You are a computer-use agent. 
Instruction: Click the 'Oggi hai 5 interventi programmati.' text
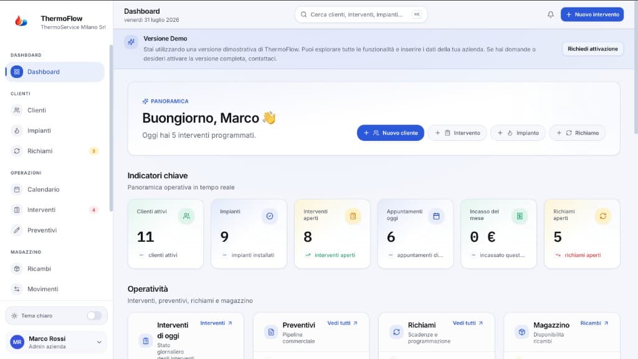pos(199,135)
